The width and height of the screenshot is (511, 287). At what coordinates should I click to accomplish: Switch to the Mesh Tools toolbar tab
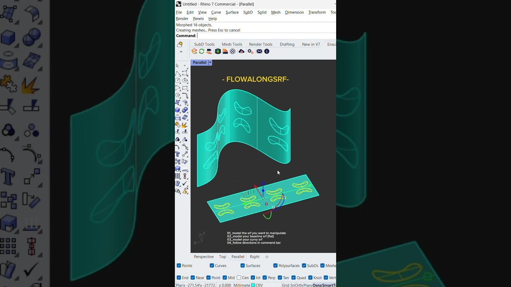pos(232,44)
